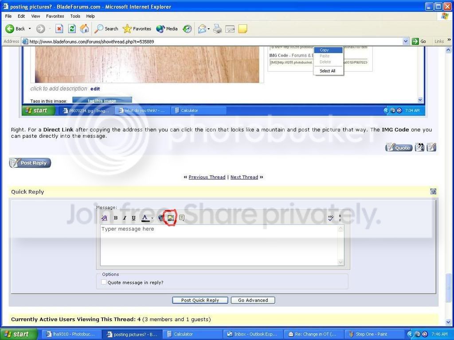This screenshot has height=340, width=454.
Task: Follow the Previous Thread link
Action: click(207, 177)
